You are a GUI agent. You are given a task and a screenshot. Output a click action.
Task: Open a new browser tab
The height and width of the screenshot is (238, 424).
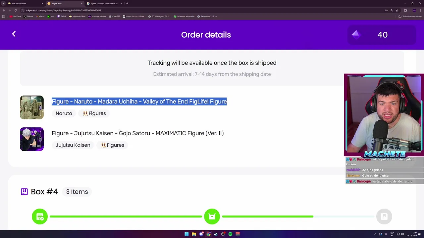(127, 3)
